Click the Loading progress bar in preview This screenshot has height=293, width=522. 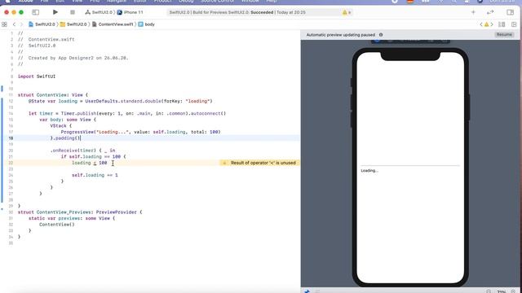[x=410, y=165]
